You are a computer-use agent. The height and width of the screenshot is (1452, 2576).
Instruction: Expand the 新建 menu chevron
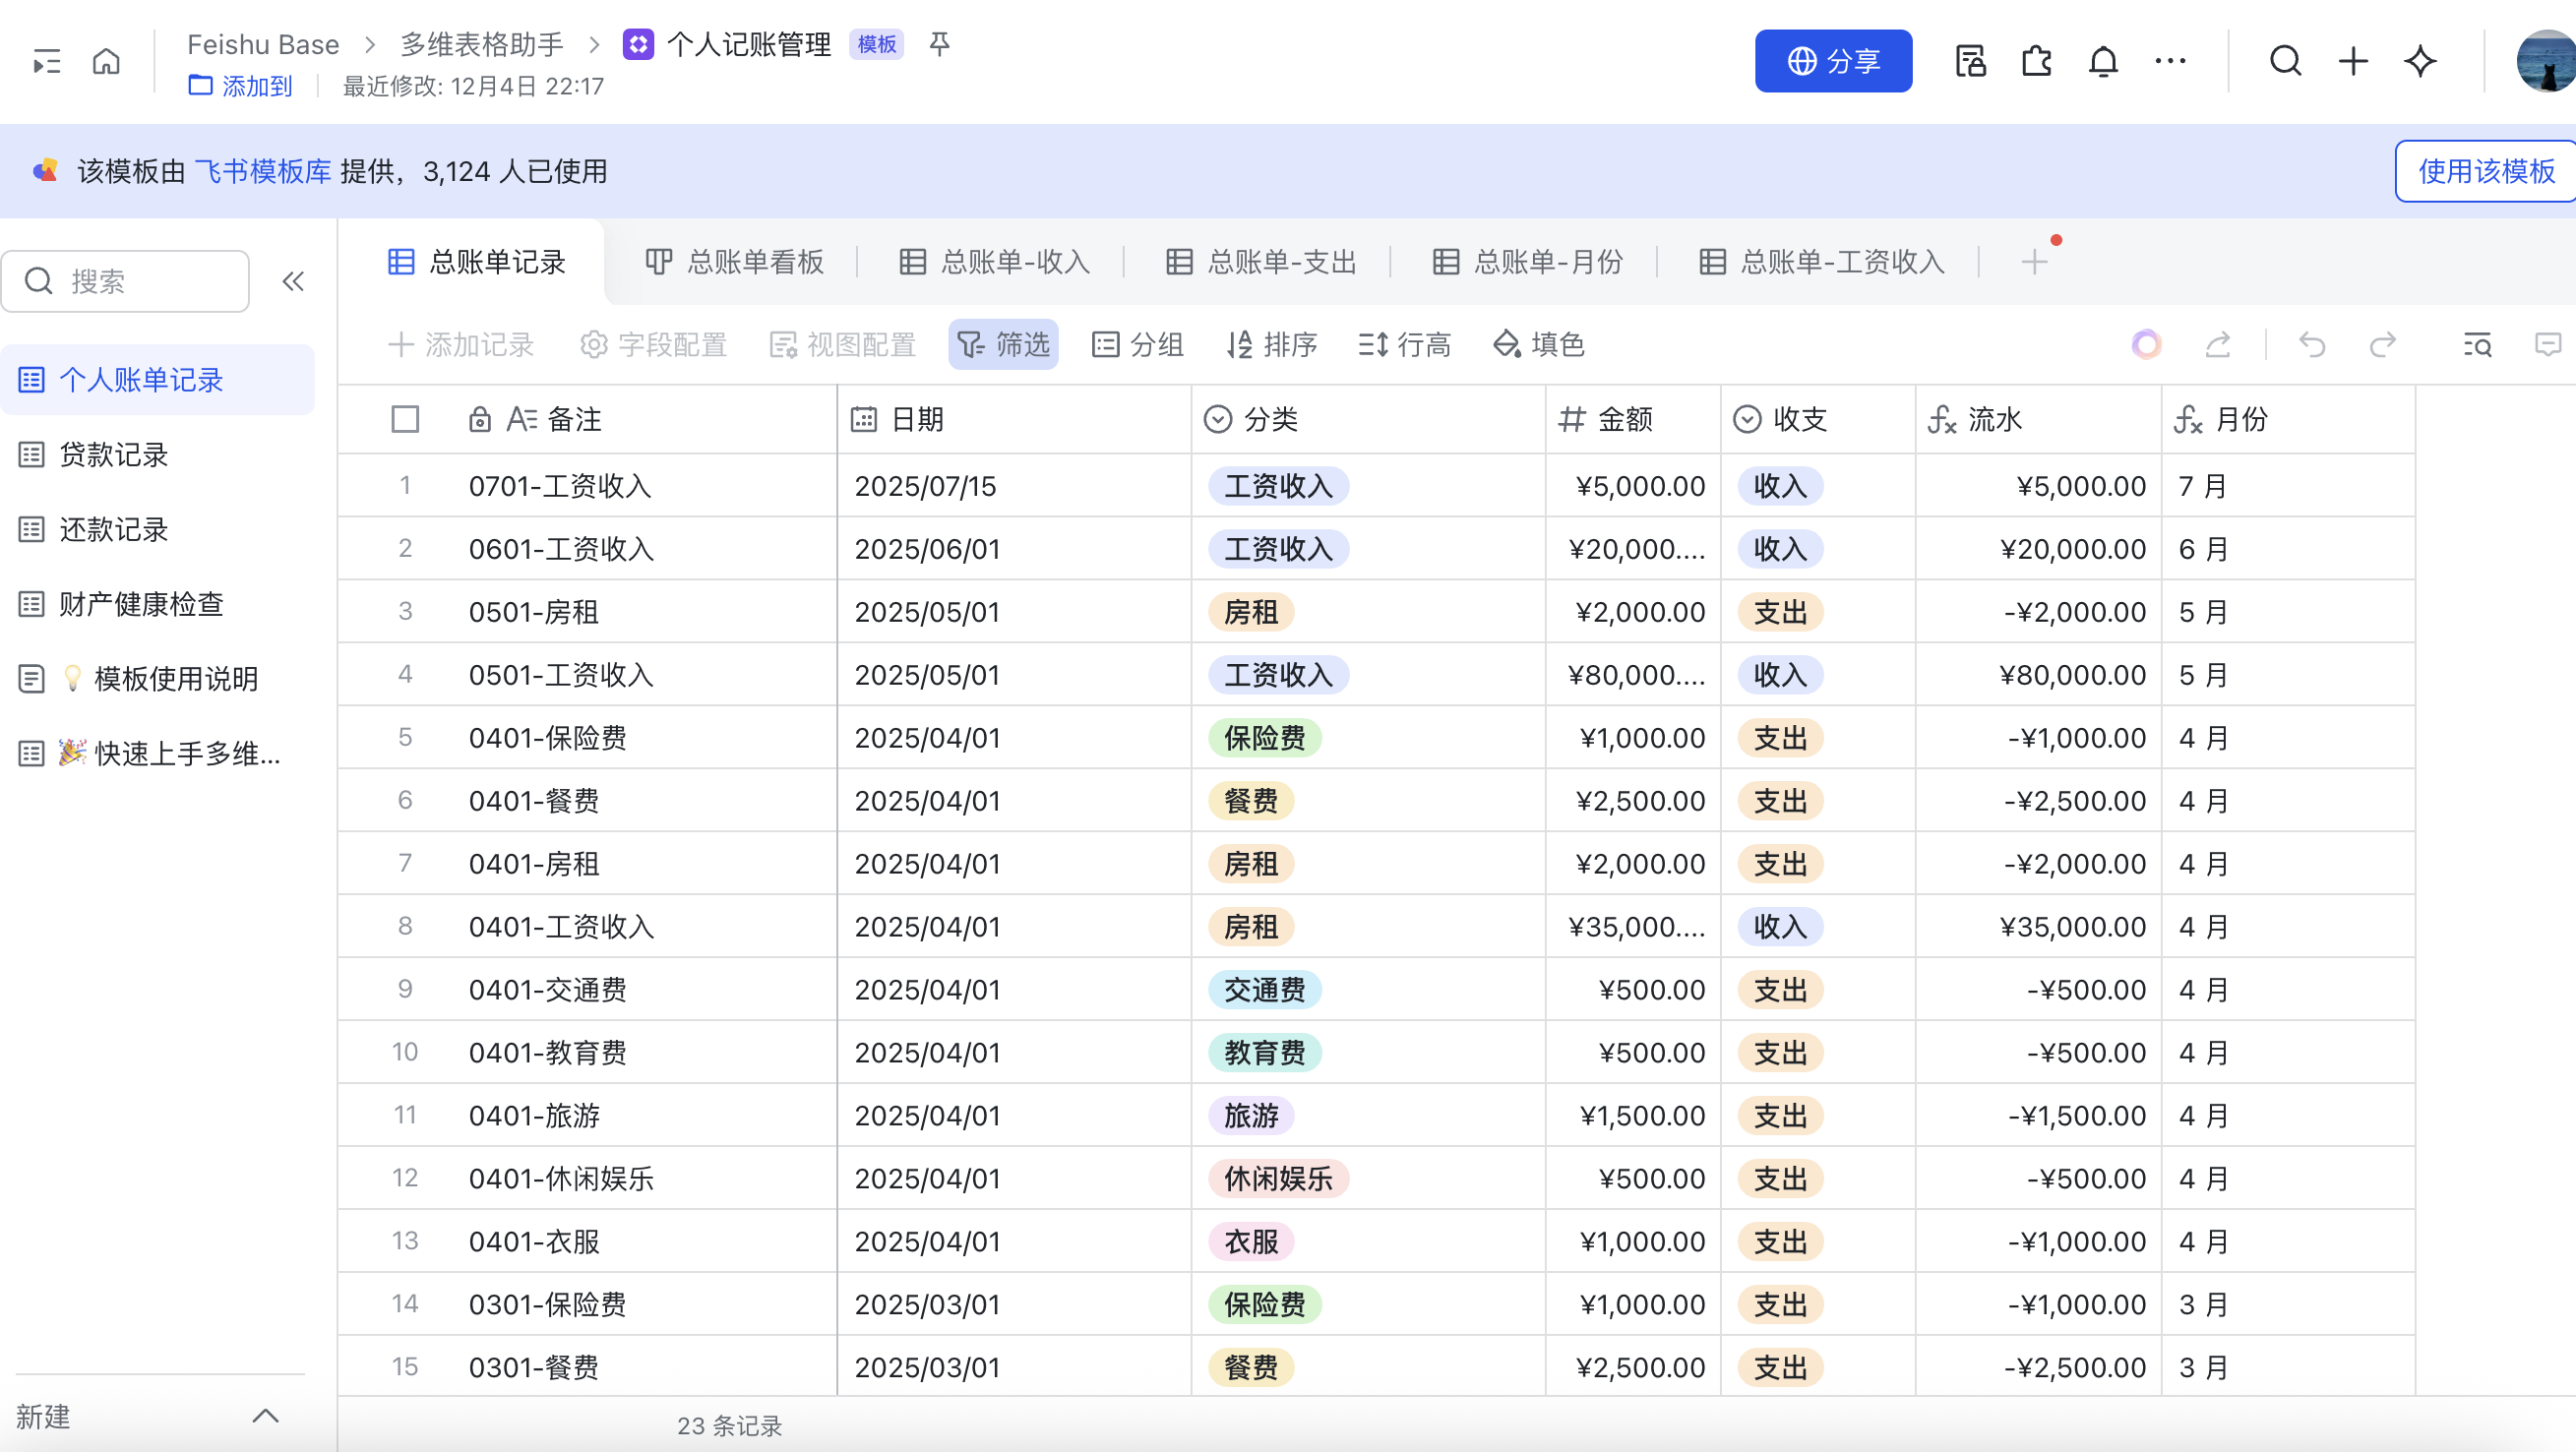[x=265, y=1416]
